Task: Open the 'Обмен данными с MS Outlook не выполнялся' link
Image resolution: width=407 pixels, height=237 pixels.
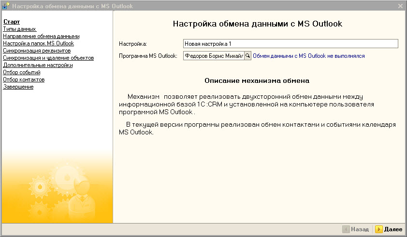Action: (x=308, y=56)
